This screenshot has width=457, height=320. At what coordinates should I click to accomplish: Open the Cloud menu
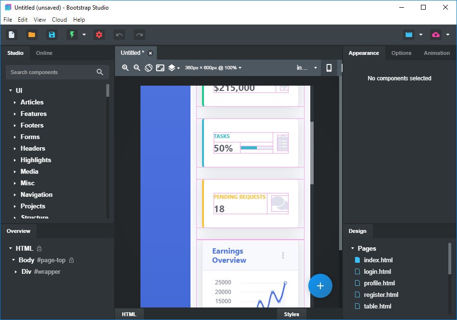[x=59, y=20]
